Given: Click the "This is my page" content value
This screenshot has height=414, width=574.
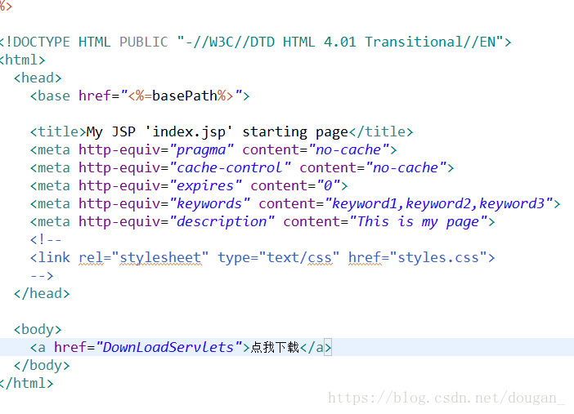Looking at the screenshot, I should pos(419,221).
